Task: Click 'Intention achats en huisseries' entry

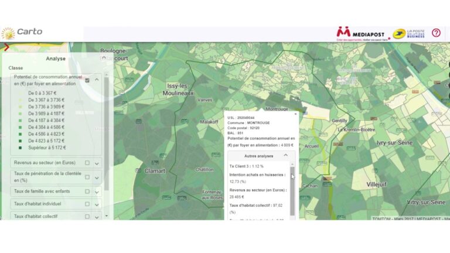Action: pos(257,178)
